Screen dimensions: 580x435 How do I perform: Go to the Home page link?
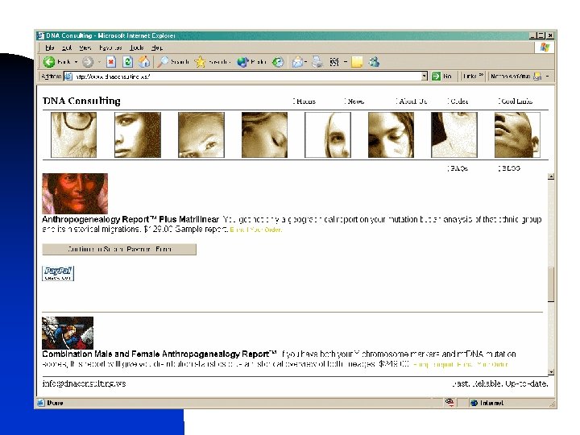pos(304,101)
